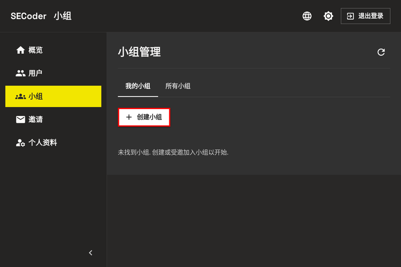Open 个人资料 profile page

(x=53, y=142)
